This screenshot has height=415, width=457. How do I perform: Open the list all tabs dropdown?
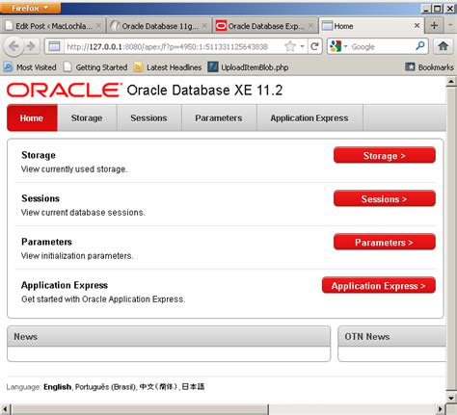coord(450,25)
